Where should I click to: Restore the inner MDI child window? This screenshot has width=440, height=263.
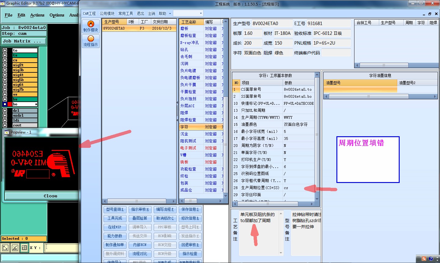[x=430, y=14]
